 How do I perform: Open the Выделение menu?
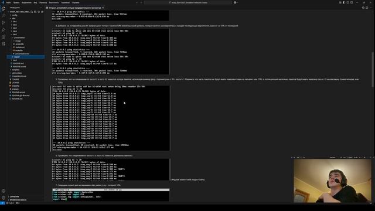[x=26, y=2]
